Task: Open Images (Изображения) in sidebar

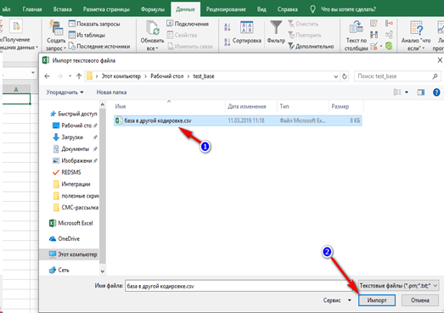Action: [x=72, y=161]
